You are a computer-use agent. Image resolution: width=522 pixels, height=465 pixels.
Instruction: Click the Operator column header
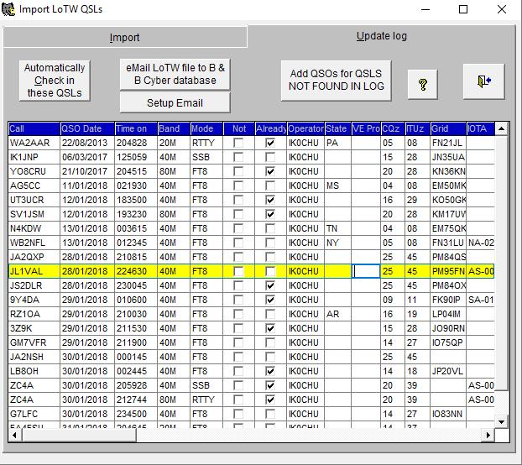pyautogui.click(x=305, y=128)
